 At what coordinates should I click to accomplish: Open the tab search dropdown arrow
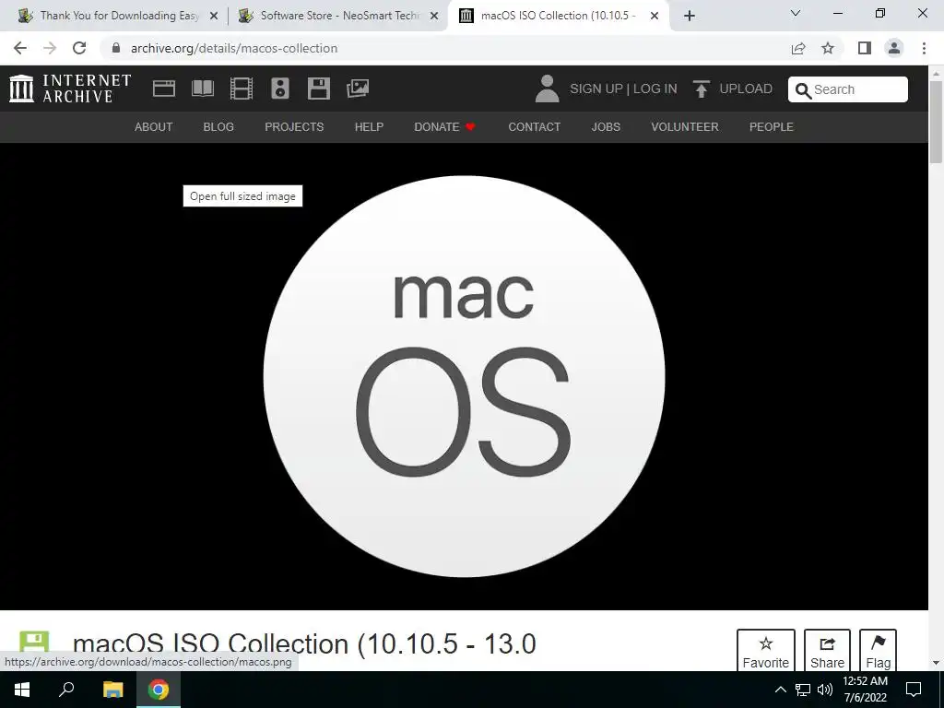coord(796,13)
